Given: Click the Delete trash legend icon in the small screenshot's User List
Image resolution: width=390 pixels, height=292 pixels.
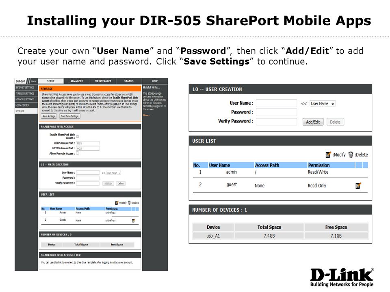Looking at the screenshot, I should click(x=129, y=203).
